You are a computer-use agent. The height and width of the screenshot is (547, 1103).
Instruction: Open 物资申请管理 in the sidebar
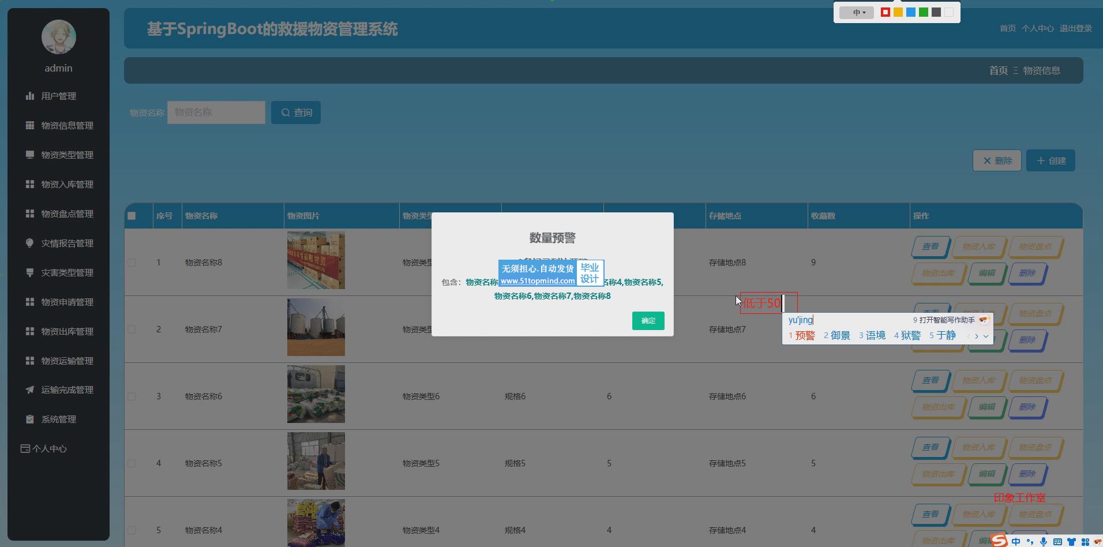(x=67, y=302)
